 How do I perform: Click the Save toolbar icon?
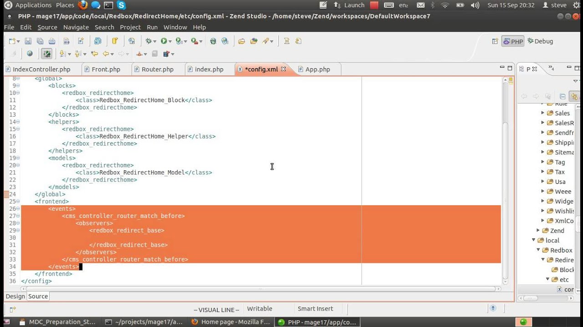click(x=28, y=41)
